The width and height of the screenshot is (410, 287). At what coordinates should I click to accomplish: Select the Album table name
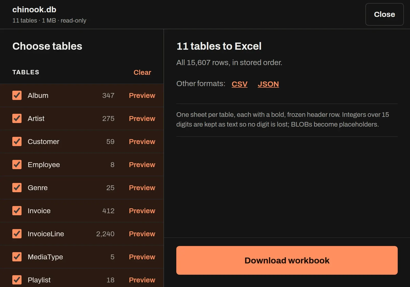[x=38, y=95]
